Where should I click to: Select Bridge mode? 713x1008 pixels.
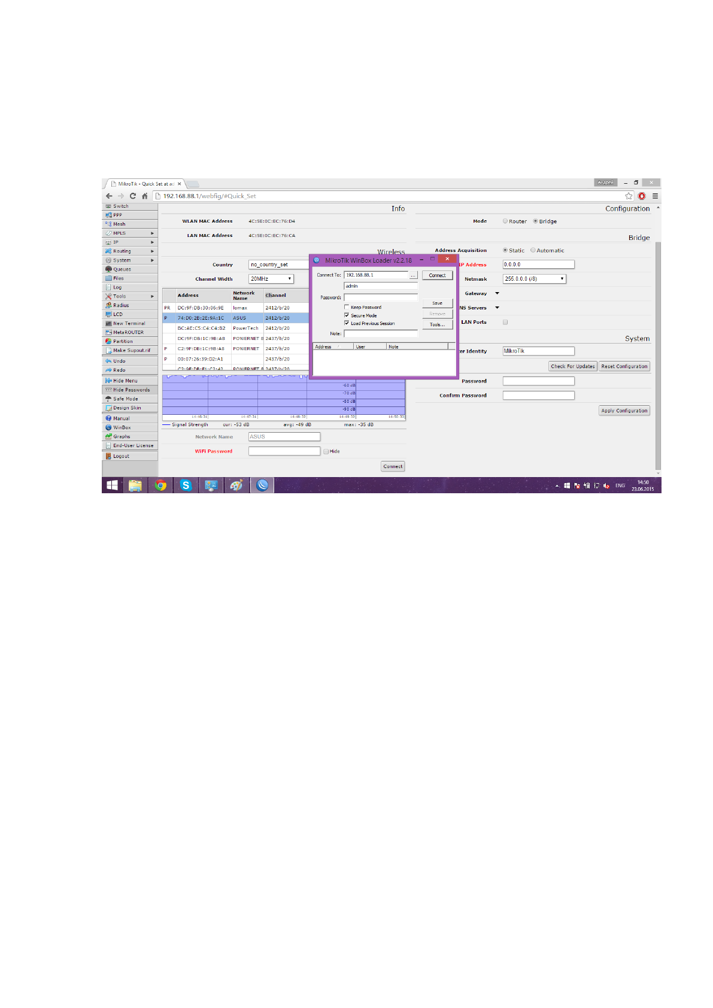pyautogui.click(x=536, y=221)
